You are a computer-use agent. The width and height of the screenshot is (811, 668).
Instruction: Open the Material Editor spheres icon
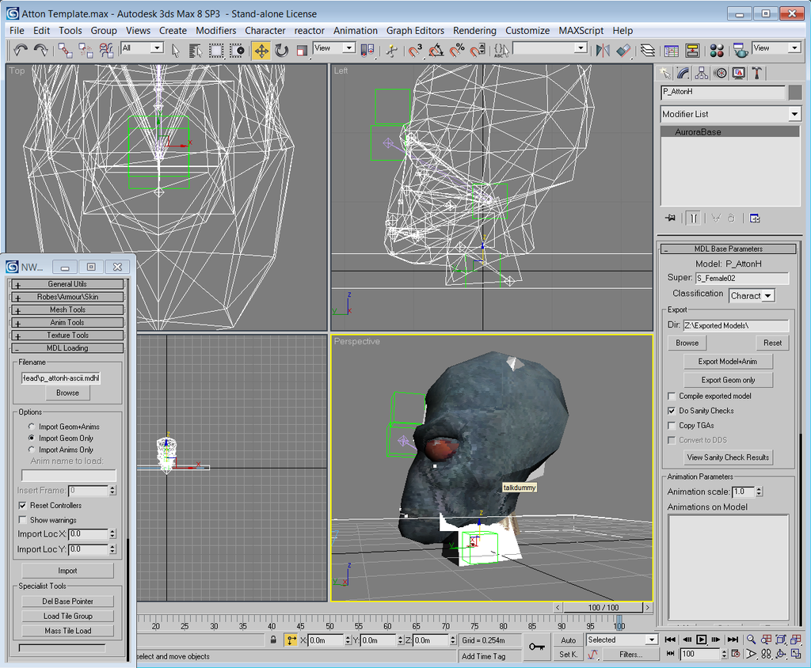[x=717, y=50]
